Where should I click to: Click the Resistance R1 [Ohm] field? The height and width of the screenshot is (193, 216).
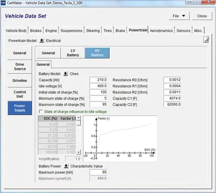coord(172,86)
